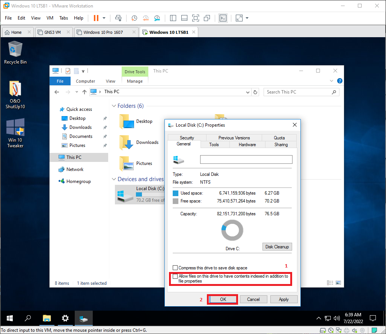Screen dimensions: 386x334
Task: Click the Search This PC field
Action: coord(301,92)
